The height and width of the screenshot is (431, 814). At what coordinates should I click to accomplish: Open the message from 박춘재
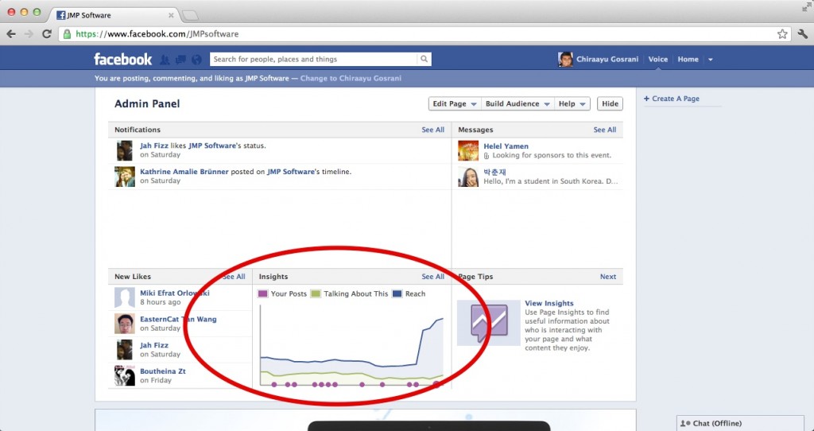(x=494, y=172)
